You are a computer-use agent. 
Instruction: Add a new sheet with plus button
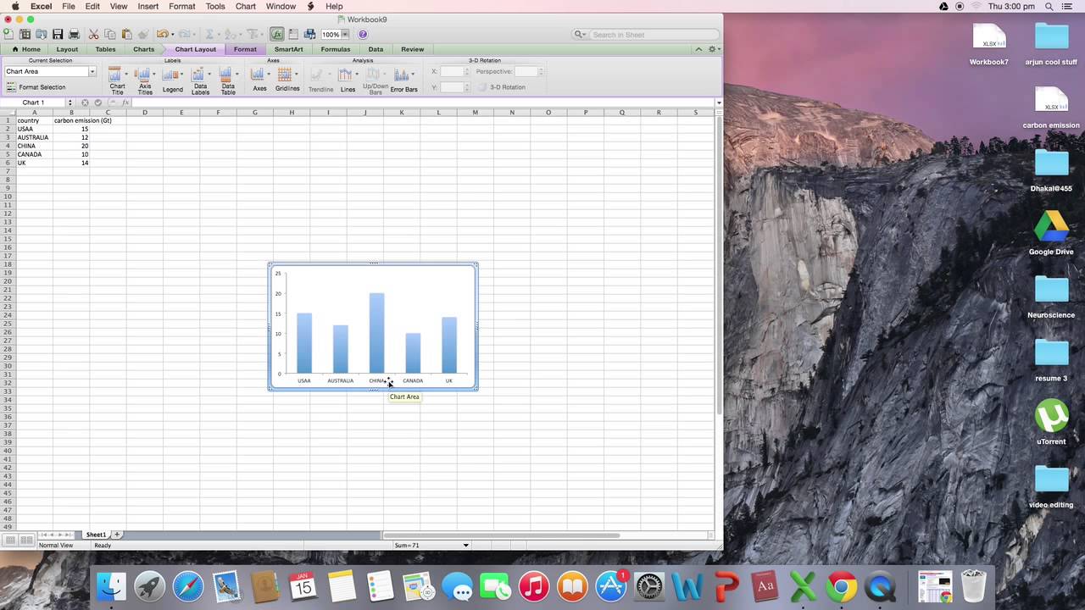click(x=118, y=535)
